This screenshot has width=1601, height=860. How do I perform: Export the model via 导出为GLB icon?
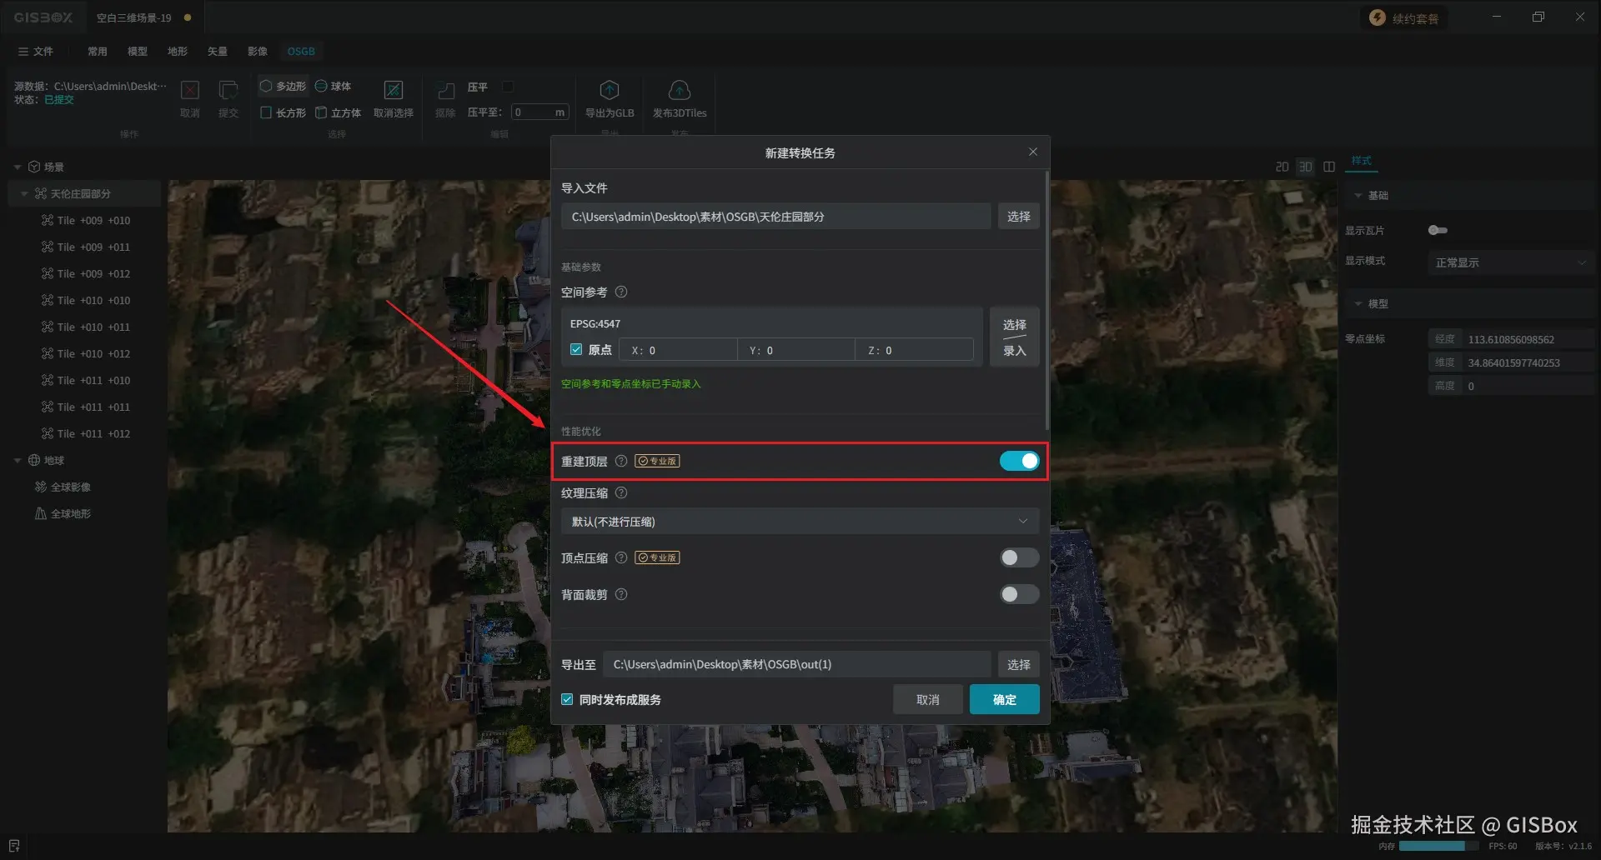(x=610, y=90)
